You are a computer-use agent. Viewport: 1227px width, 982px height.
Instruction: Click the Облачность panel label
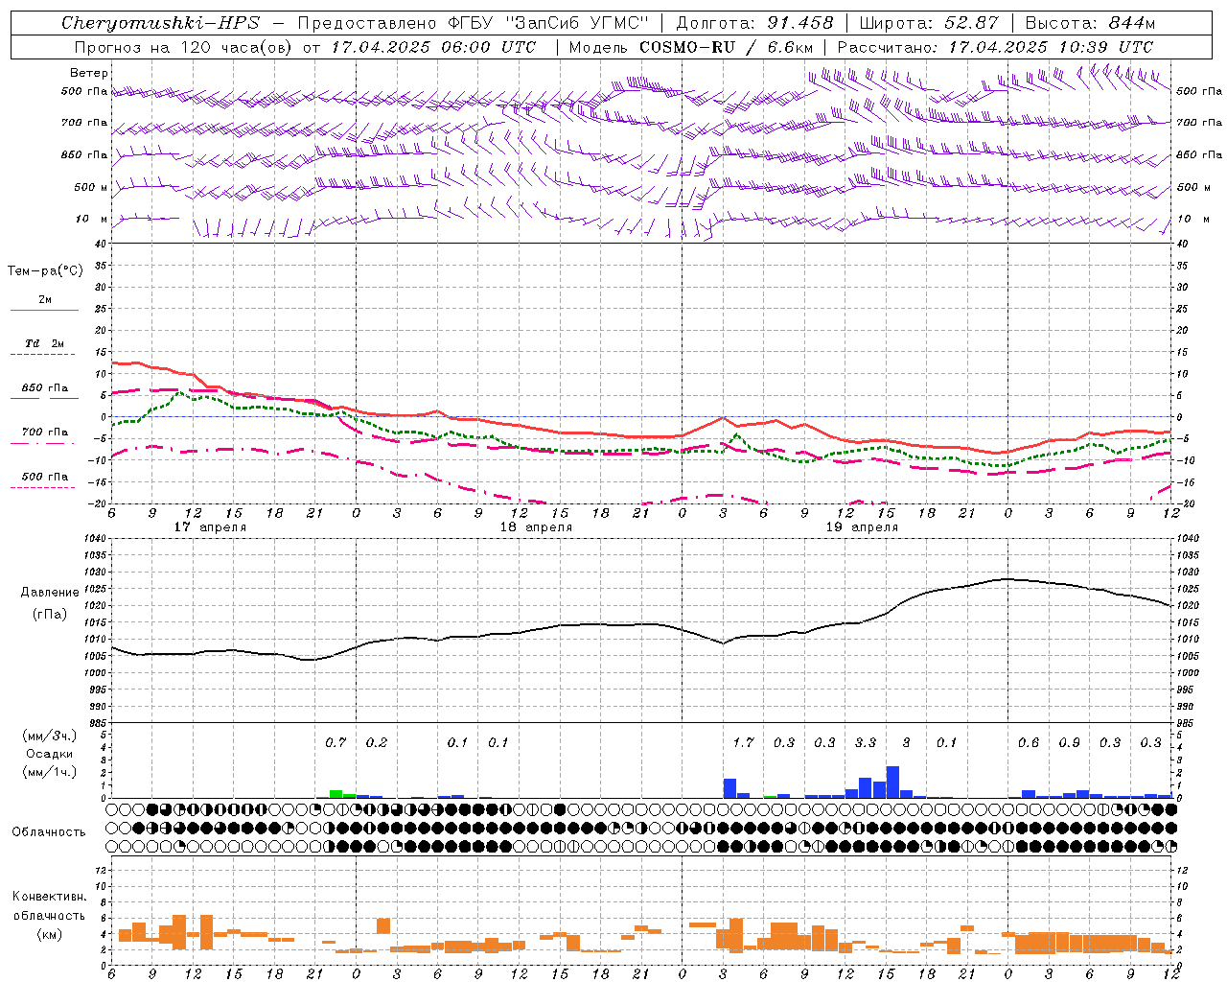coord(49,831)
